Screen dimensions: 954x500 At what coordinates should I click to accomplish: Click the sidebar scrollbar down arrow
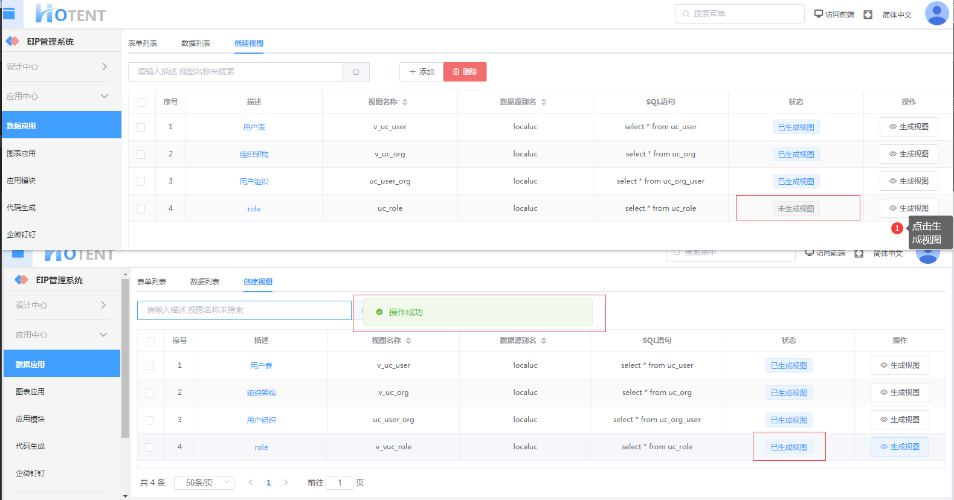point(125,496)
